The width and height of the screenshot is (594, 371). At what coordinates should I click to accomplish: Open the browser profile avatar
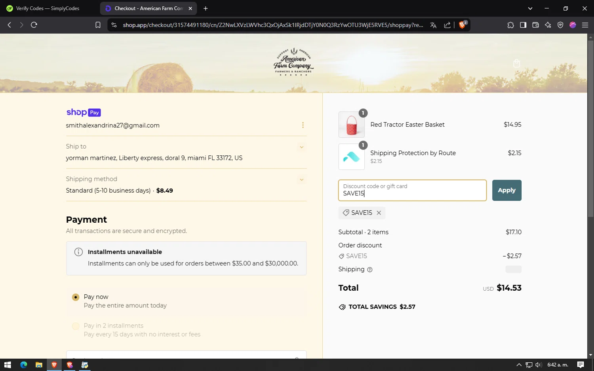[573, 25]
